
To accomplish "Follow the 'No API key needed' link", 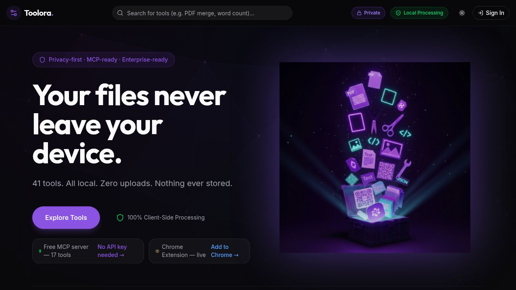I will tap(112, 251).
